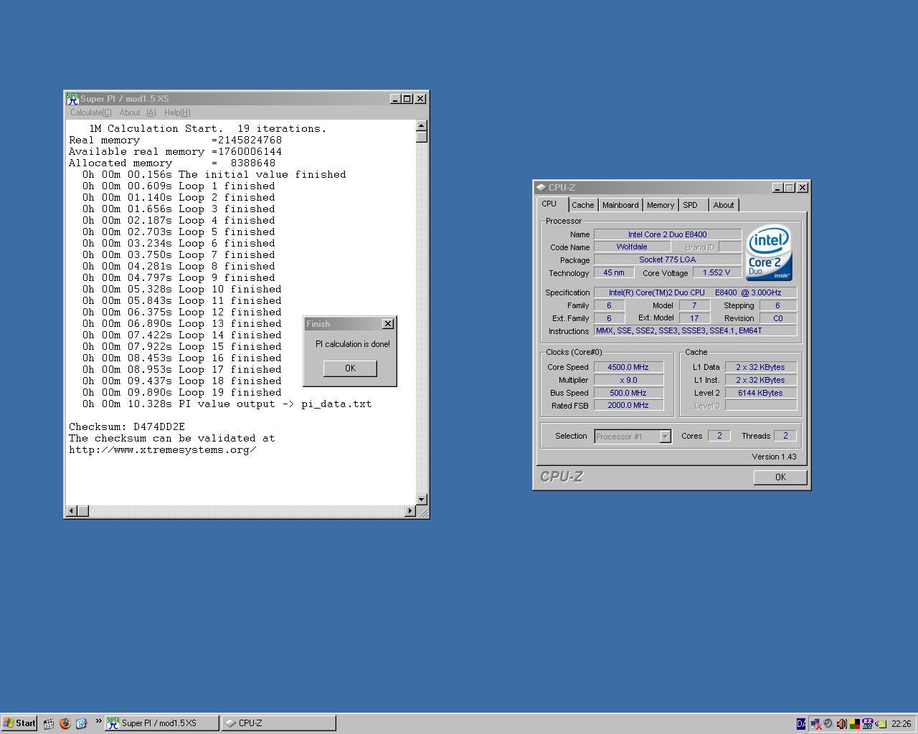
Task: Click the Super PI vertical scrollbar thumb
Action: pos(422,137)
